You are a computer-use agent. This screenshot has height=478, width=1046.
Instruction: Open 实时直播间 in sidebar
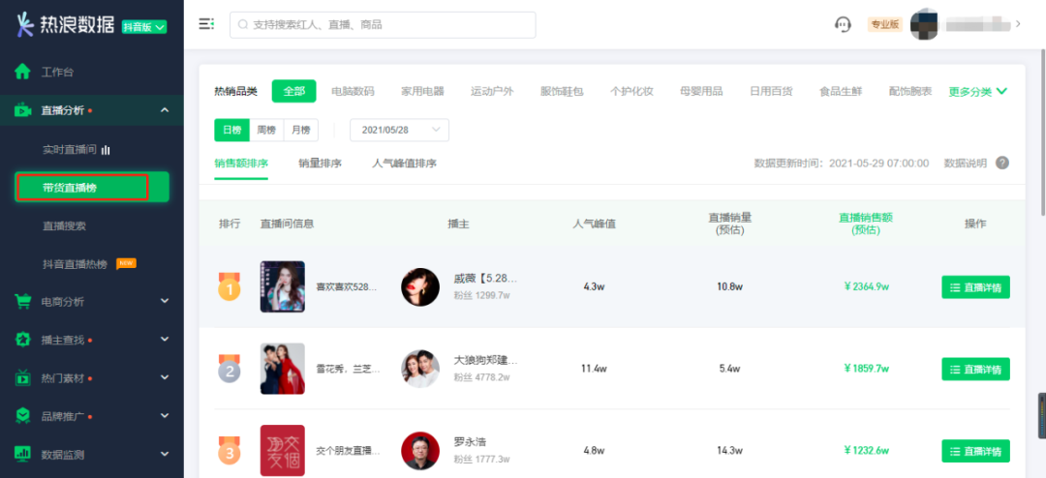point(70,149)
